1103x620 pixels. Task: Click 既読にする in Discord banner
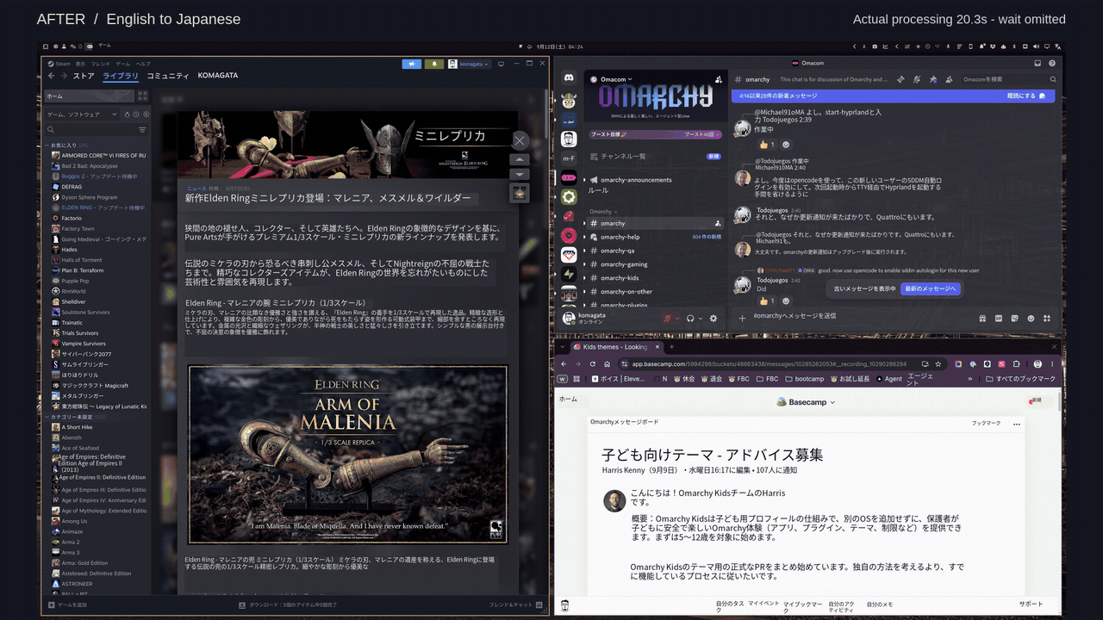(x=1025, y=96)
